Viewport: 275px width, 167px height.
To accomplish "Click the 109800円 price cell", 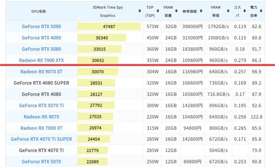I will [192, 60].
